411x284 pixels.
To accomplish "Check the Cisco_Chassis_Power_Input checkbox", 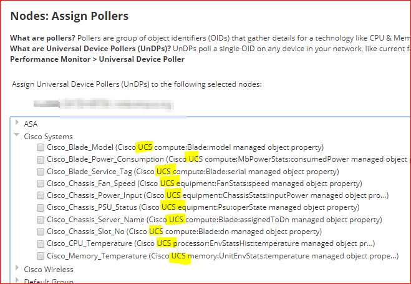I will coord(41,195).
